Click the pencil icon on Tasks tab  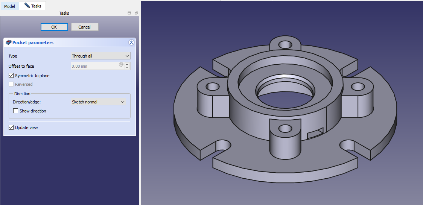coord(27,6)
